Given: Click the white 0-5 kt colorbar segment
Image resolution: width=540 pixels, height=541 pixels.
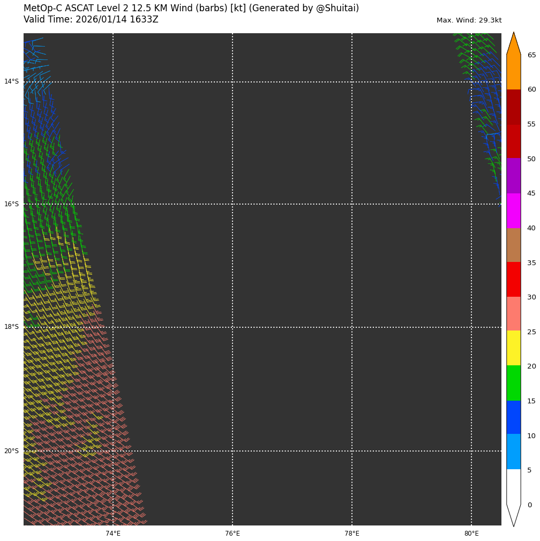Looking at the screenshot, I should tap(513, 486).
